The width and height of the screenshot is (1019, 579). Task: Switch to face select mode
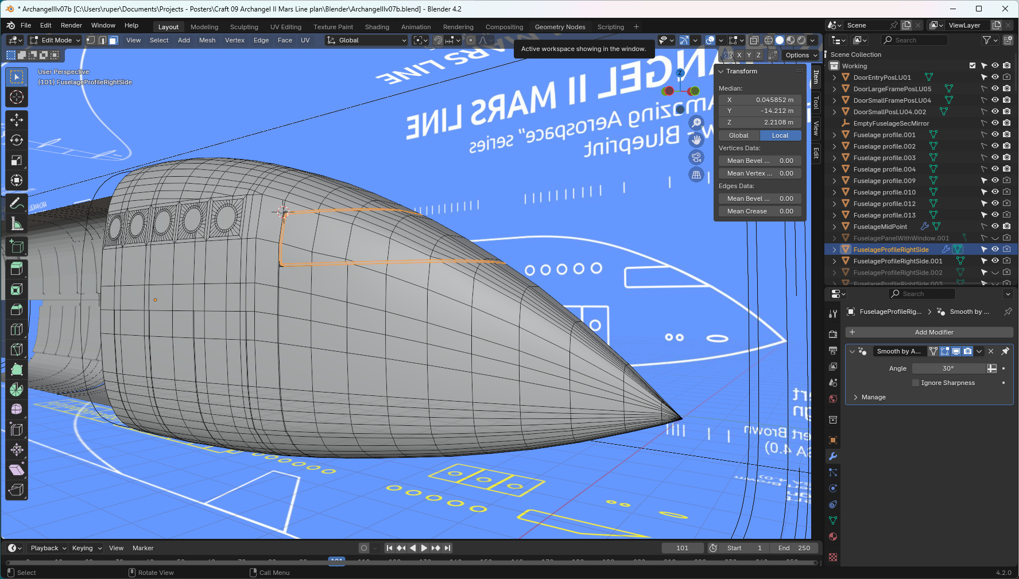(113, 40)
